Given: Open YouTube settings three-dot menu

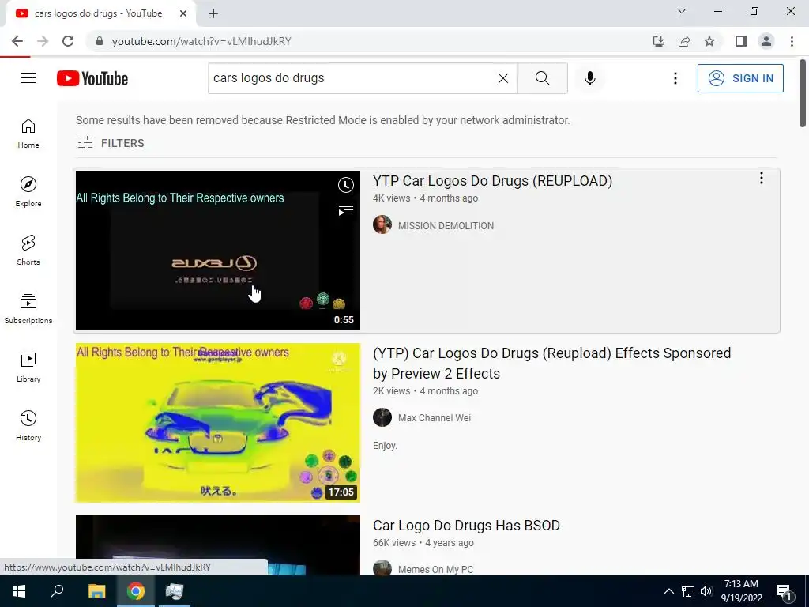Looking at the screenshot, I should (675, 78).
